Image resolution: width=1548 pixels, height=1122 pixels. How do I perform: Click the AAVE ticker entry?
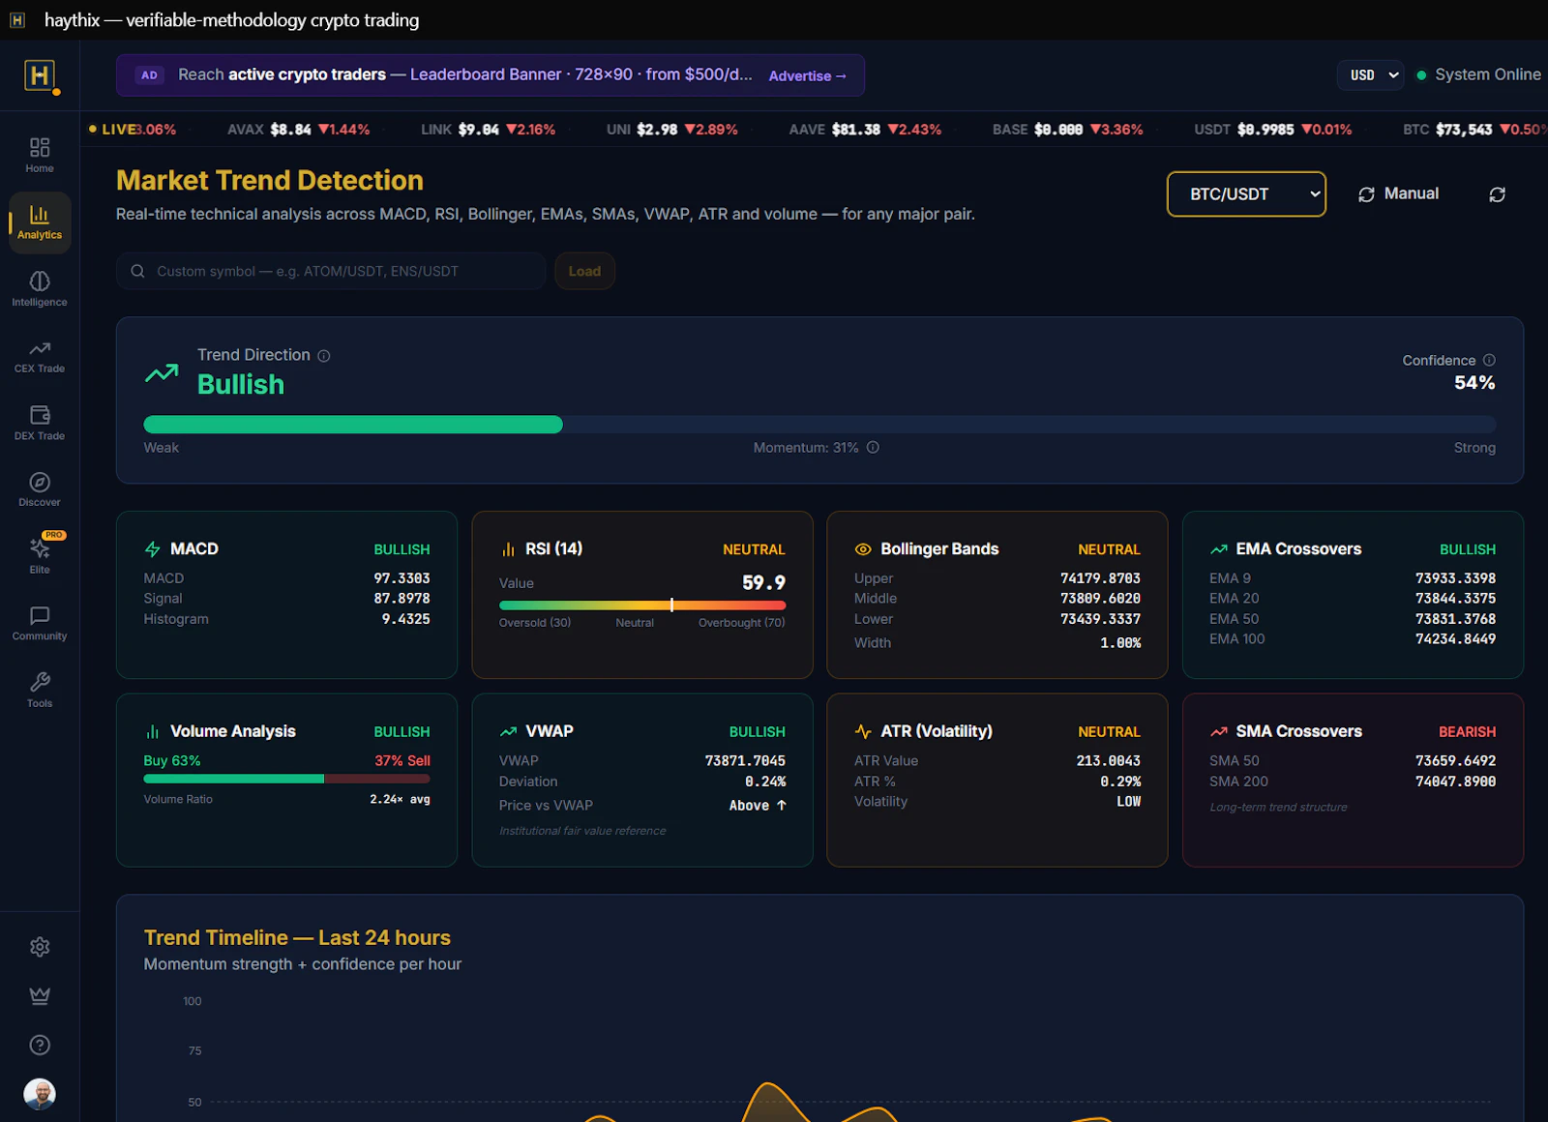(865, 130)
